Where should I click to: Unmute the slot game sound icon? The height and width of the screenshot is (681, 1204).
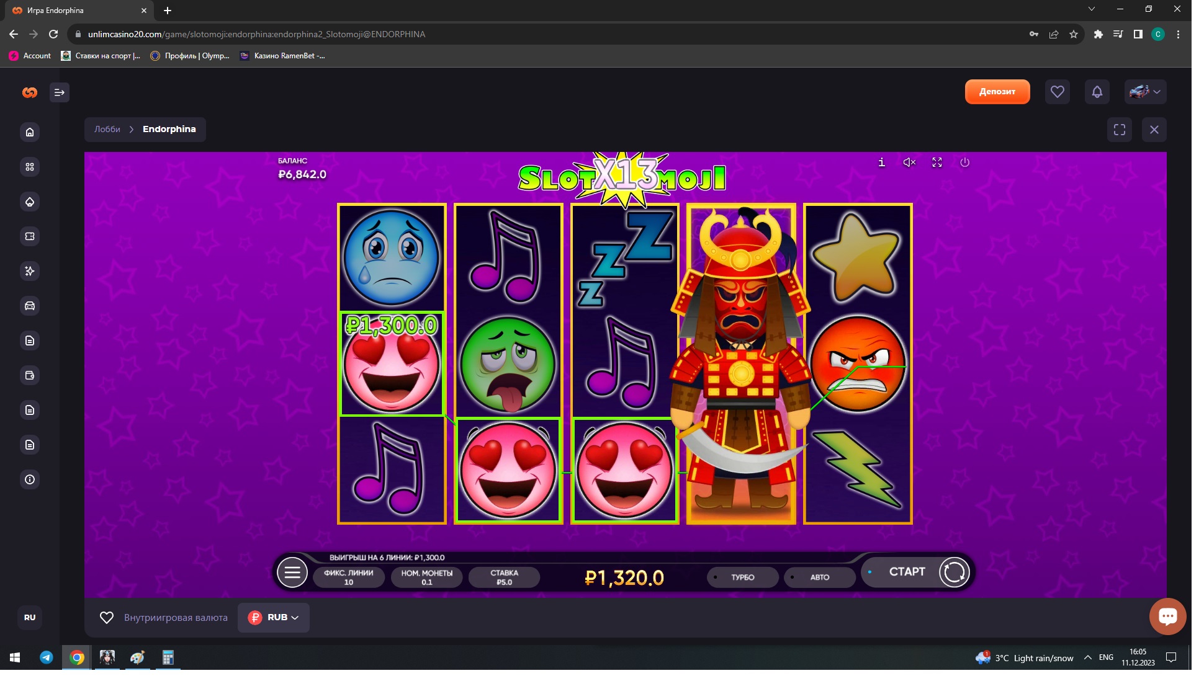click(909, 162)
